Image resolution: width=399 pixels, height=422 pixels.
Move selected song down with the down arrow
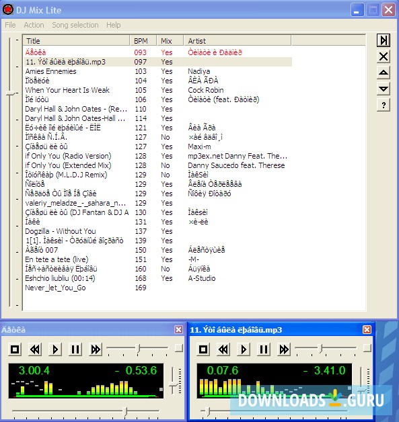click(x=383, y=89)
